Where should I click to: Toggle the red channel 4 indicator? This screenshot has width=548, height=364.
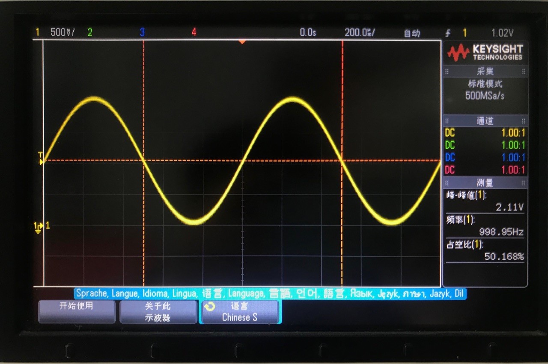point(194,32)
